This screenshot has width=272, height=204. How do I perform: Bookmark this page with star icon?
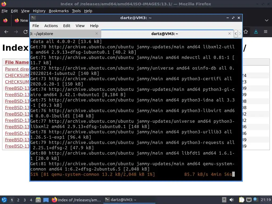(246, 32)
